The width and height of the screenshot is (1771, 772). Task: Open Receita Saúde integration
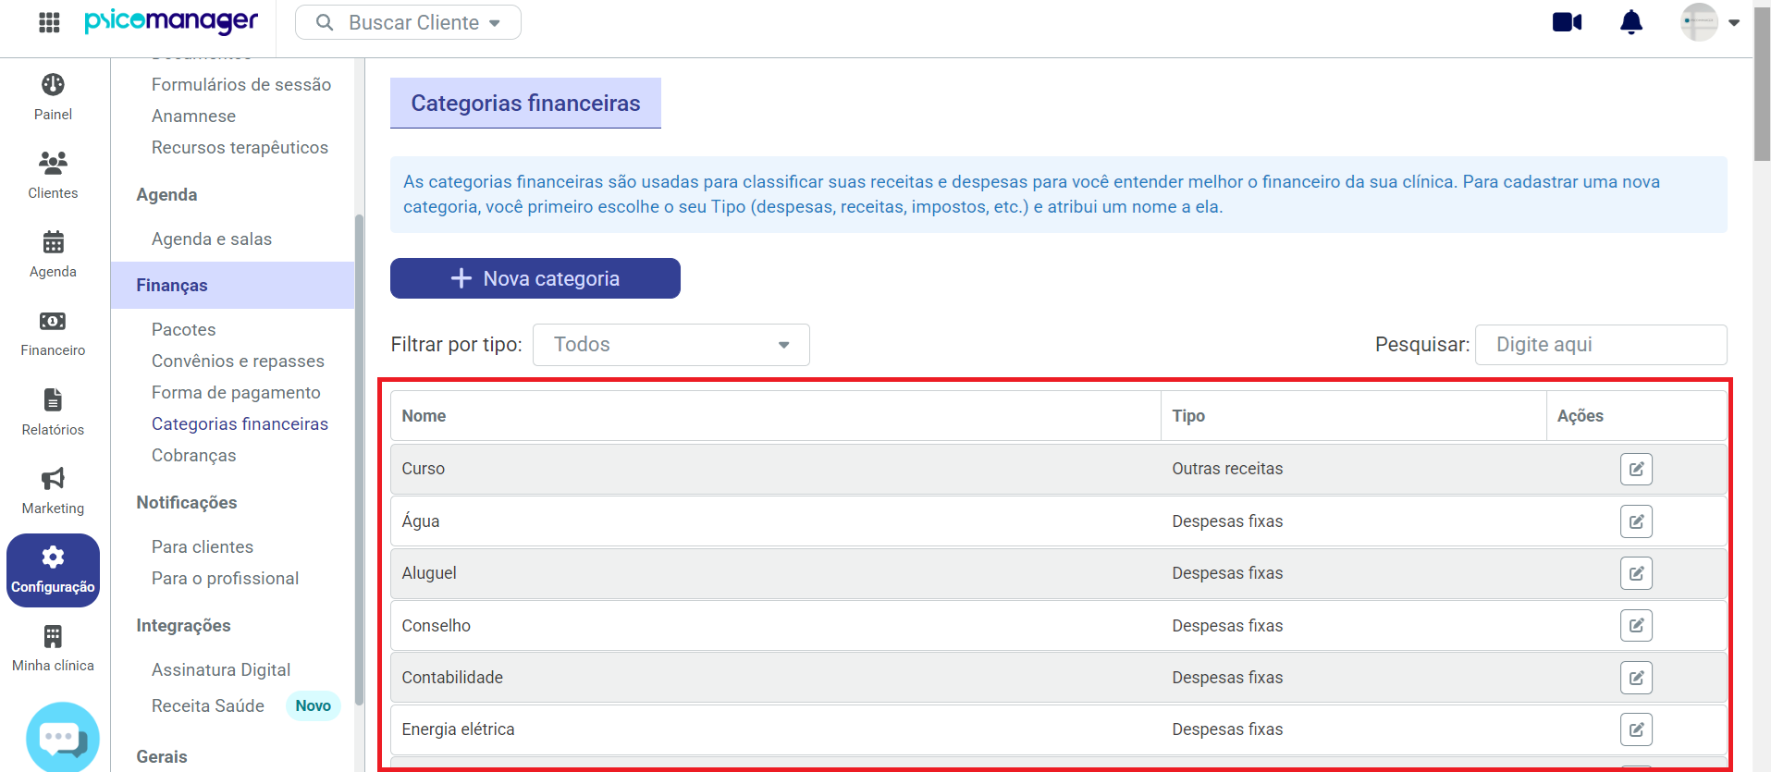[208, 705]
